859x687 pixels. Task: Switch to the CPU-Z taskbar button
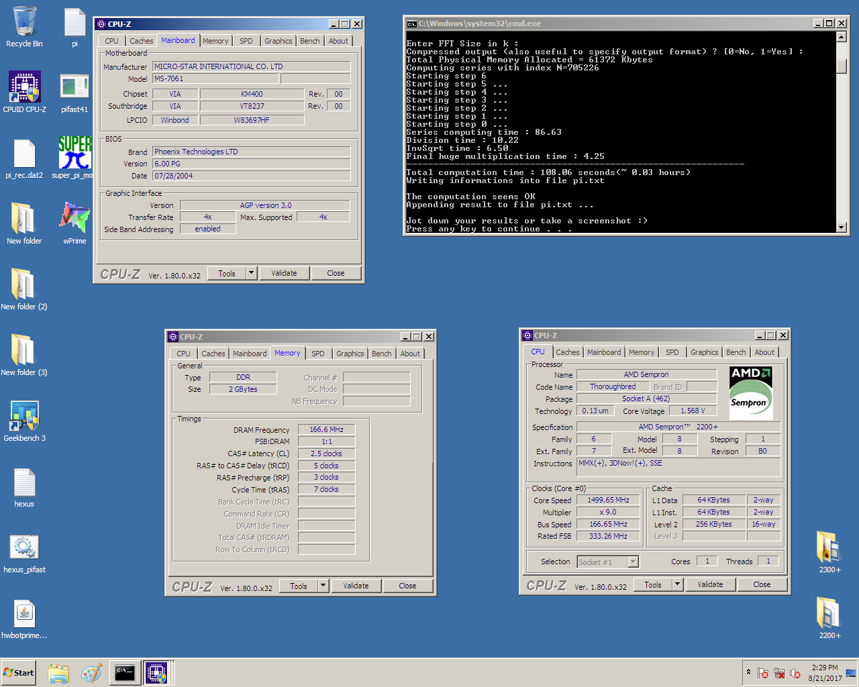tap(157, 673)
